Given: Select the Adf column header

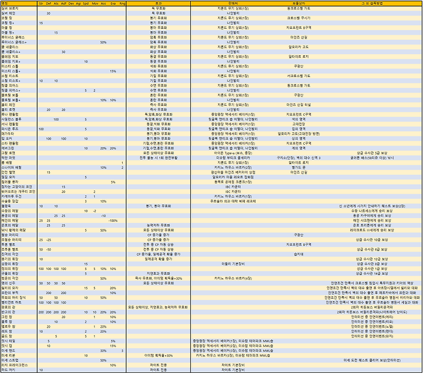Looking at the screenshot, I should 63,4.
